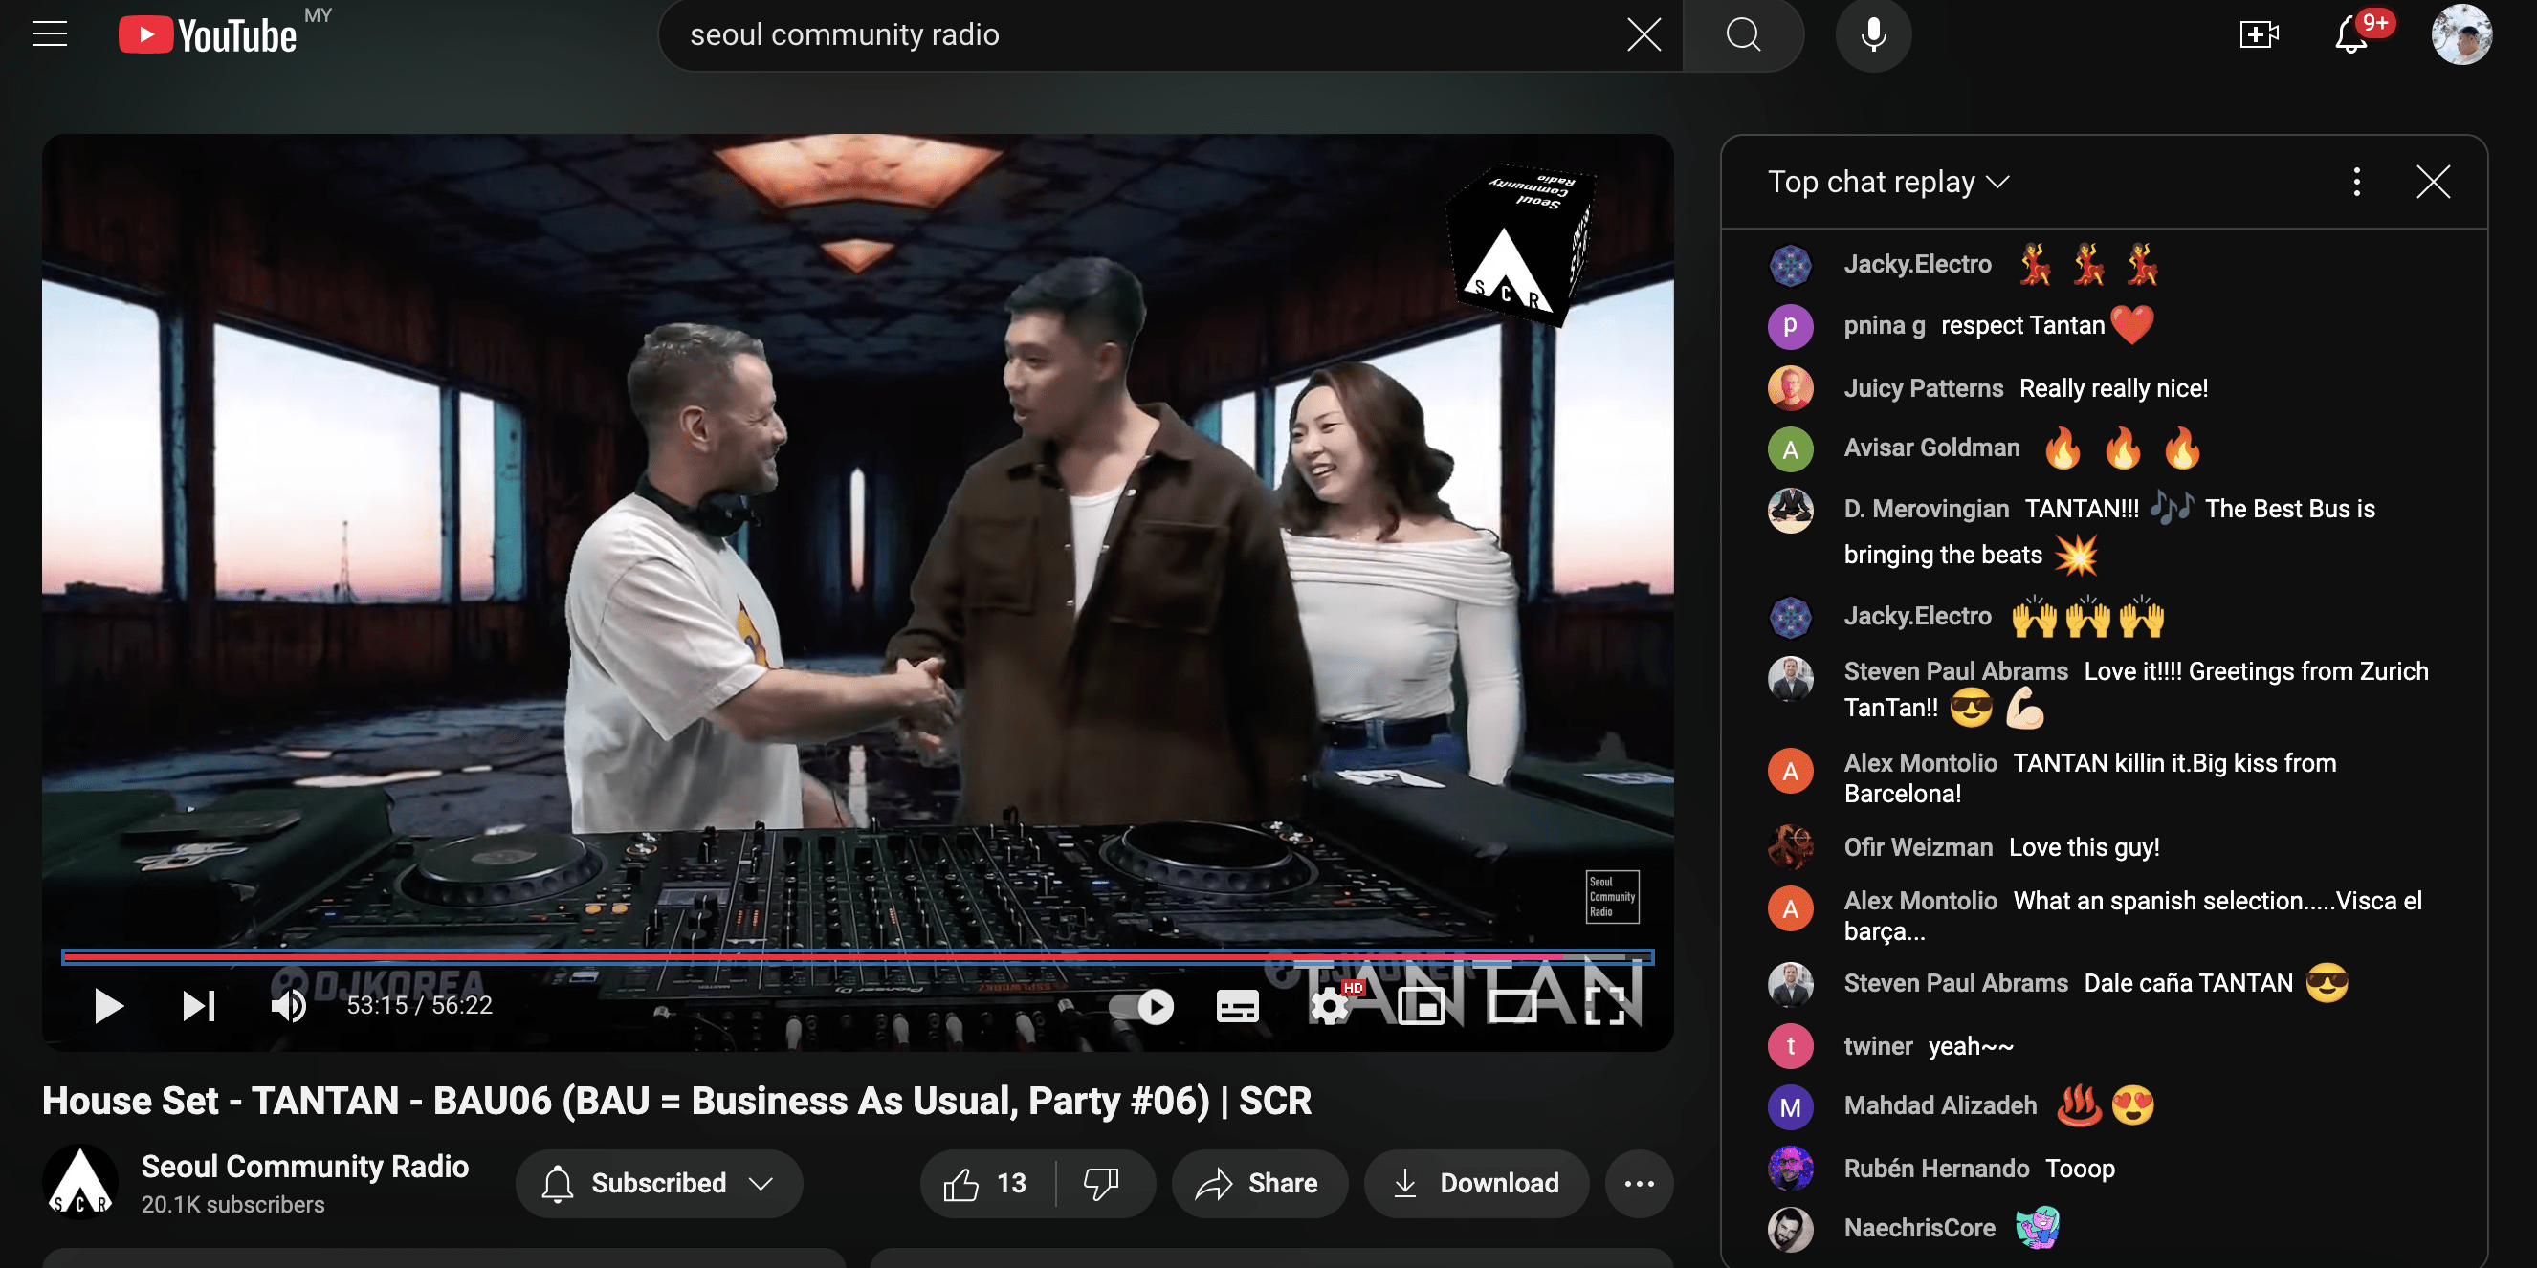This screenshot has height=1268, width=2537.
Task: Open the Seoul Community Radio channel link
Action: pyautogui.click(x=304, y=1166)
